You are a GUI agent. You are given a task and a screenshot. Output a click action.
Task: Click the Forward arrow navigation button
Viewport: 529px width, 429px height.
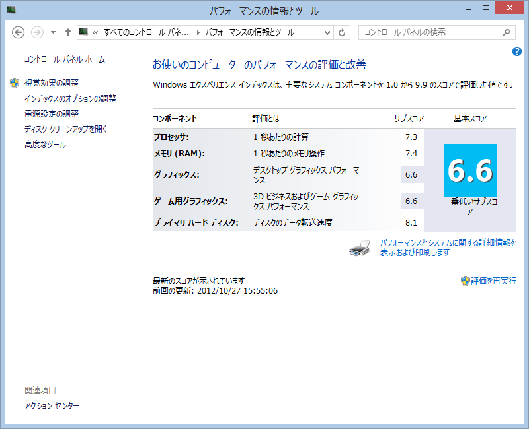(x=37, y=32)
